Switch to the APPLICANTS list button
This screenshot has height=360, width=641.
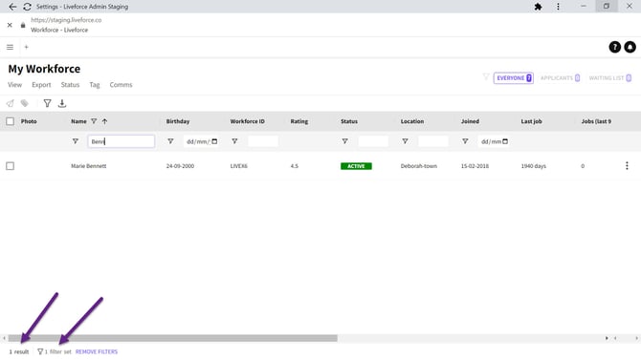pyautogui.click(x=560, y=78)
